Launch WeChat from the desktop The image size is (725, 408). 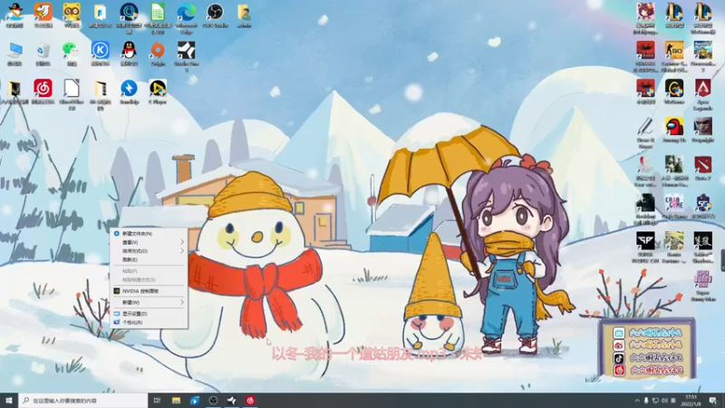point(72,53)
